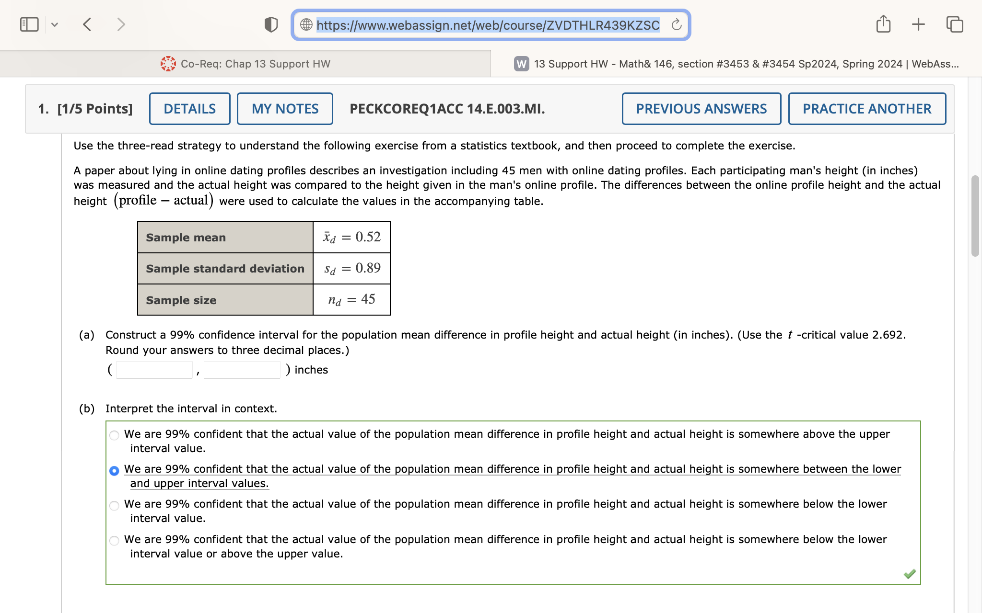Toggle the Safari sidebar
This screenshot has width=982, height=613.
[29, 23]
